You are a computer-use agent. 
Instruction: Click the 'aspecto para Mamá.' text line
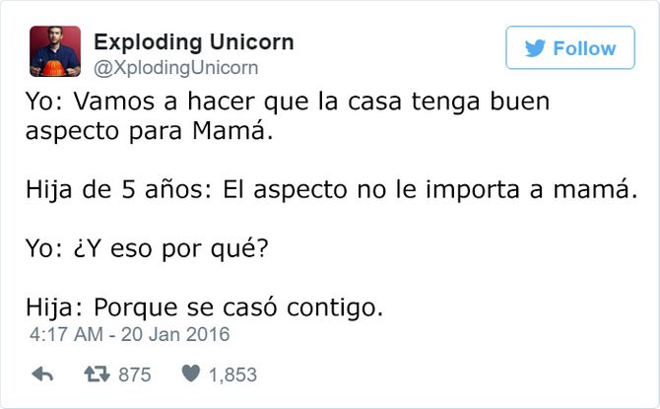(149, 131)
